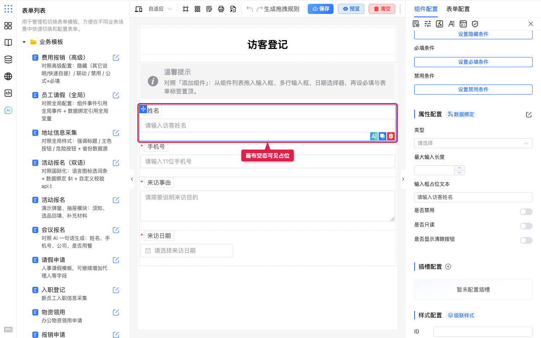Click the undo arrow in toolbar
The image size is (541, 338).
pyautogui.click(x=249, y=9)
